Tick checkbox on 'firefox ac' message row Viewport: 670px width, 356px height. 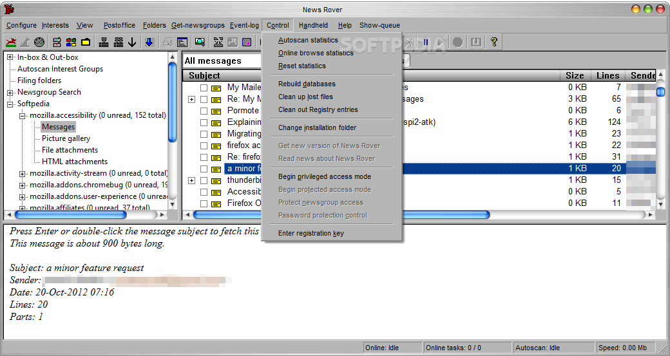point(204,146)
